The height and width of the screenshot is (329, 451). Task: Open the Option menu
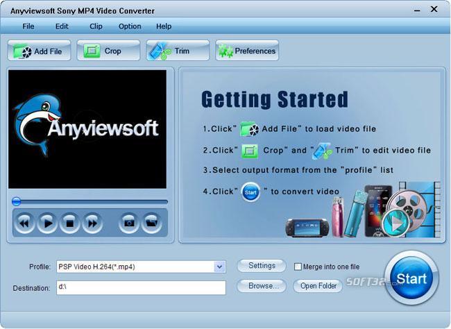coord(130,26)
